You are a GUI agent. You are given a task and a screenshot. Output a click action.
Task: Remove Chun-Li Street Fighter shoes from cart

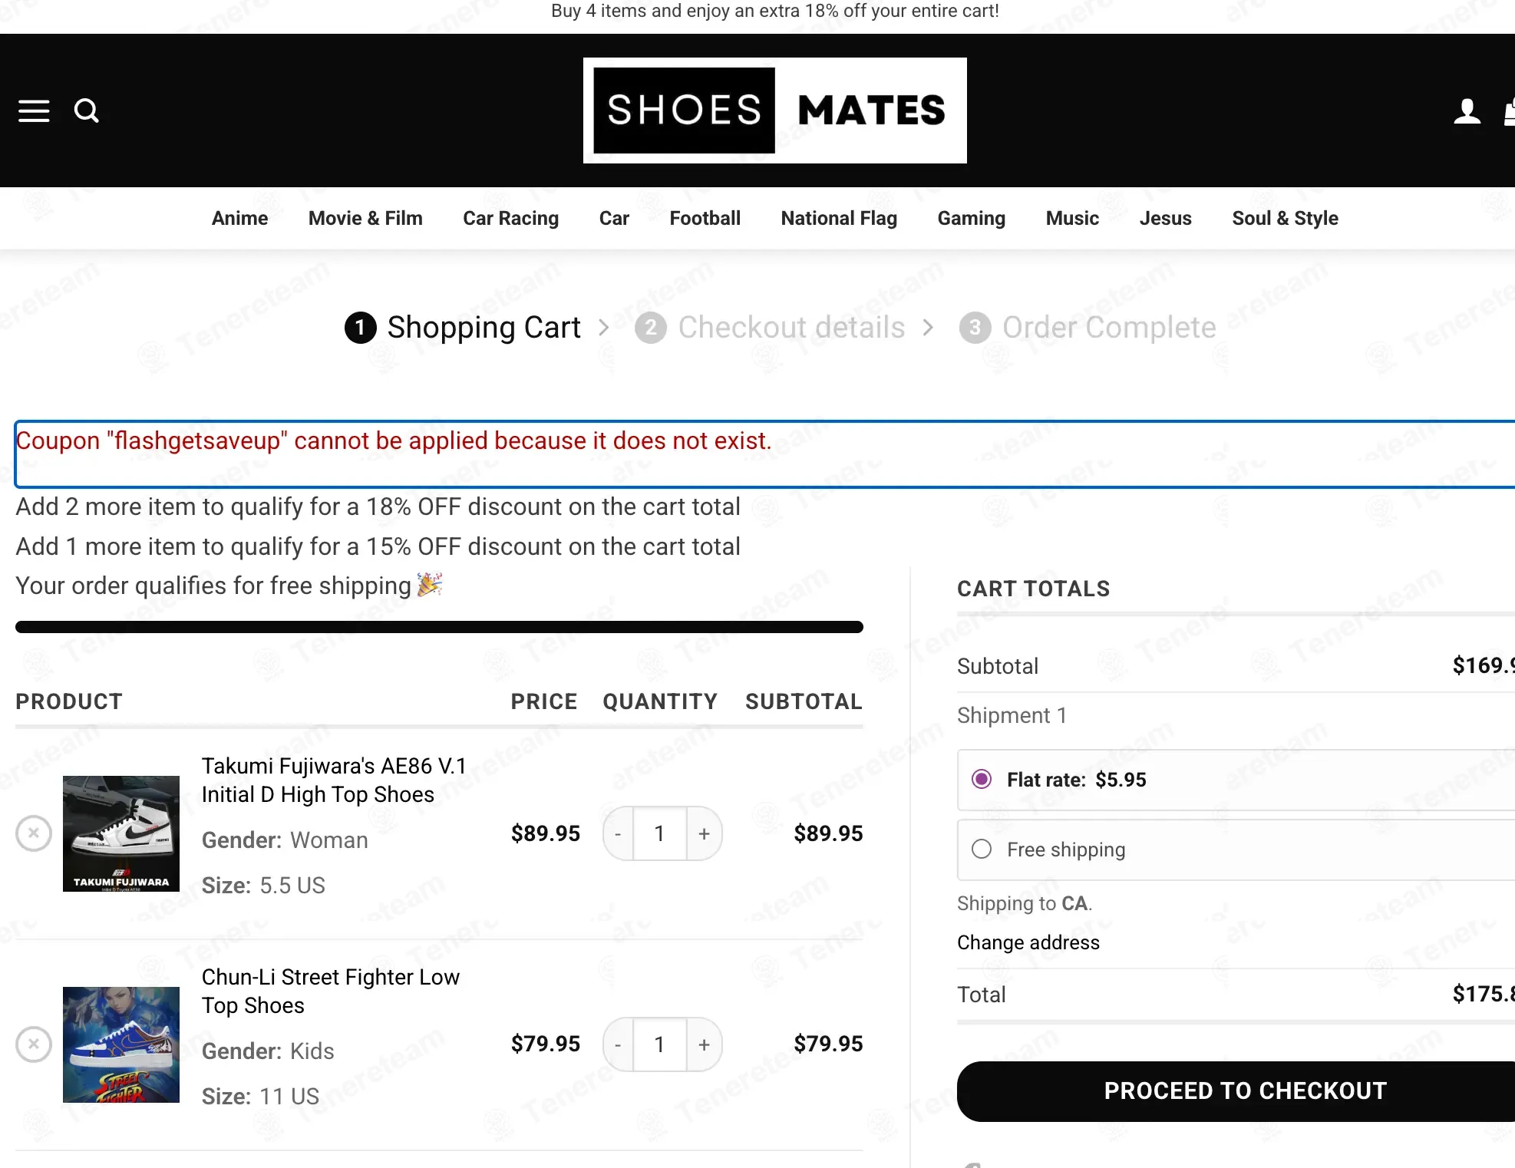(34, 1044)
